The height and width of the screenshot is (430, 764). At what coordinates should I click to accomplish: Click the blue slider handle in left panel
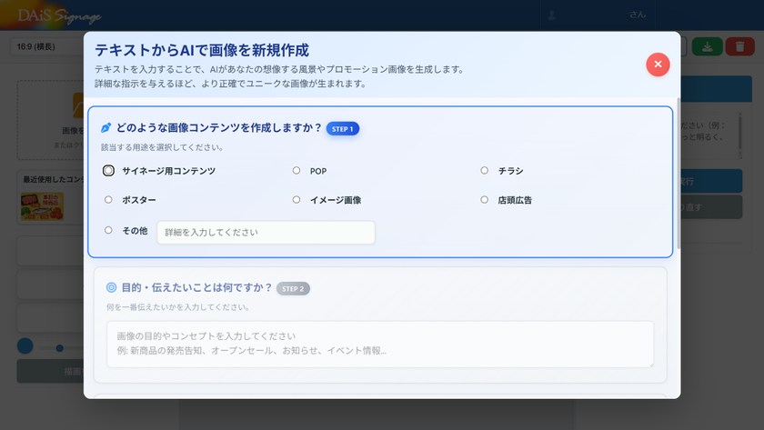[x=25, y=346]
